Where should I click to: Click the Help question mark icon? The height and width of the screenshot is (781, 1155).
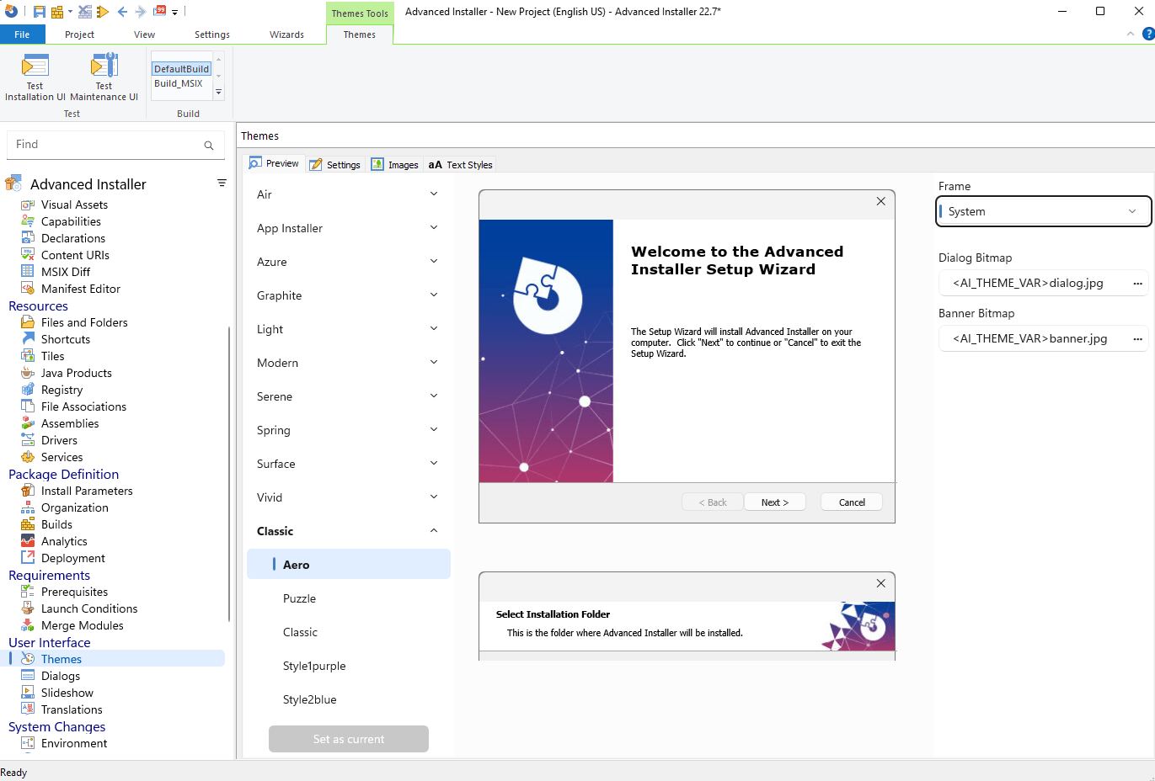point(1147,34)
